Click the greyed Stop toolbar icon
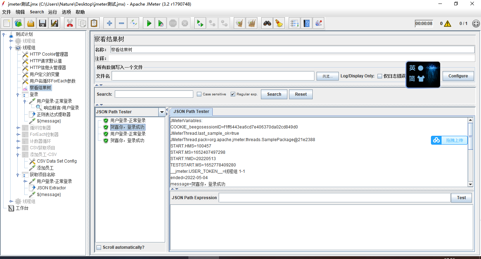The image size is (481, 259). [x=173, y=23]
